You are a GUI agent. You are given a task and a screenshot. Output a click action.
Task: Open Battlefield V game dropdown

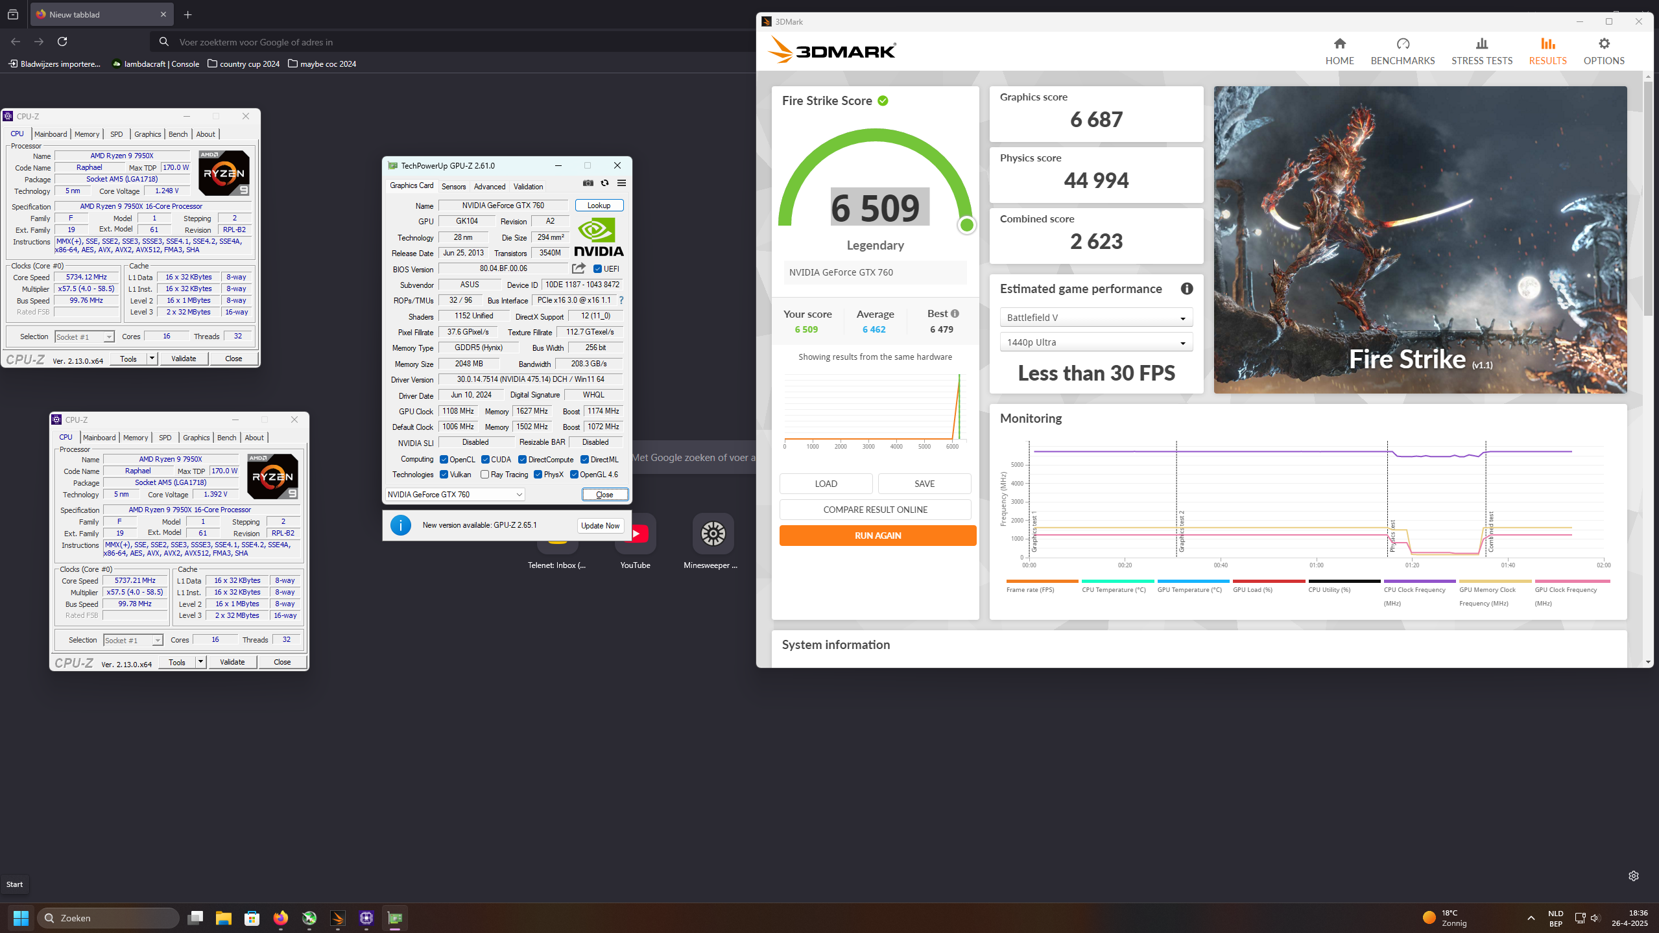coord(1095,318)
